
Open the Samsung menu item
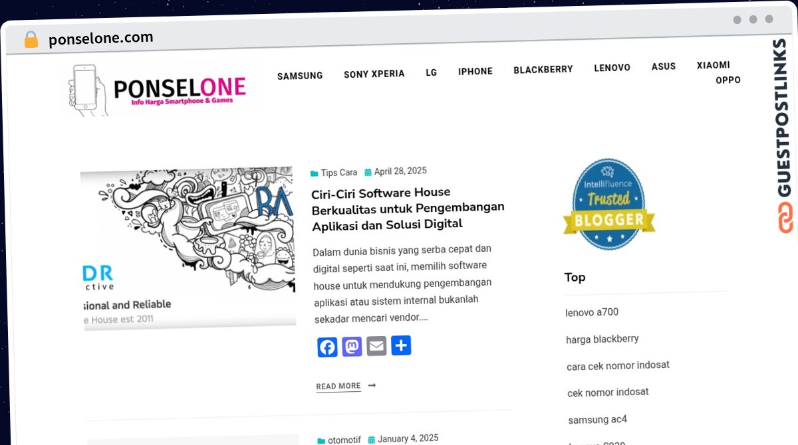point(300,76)
